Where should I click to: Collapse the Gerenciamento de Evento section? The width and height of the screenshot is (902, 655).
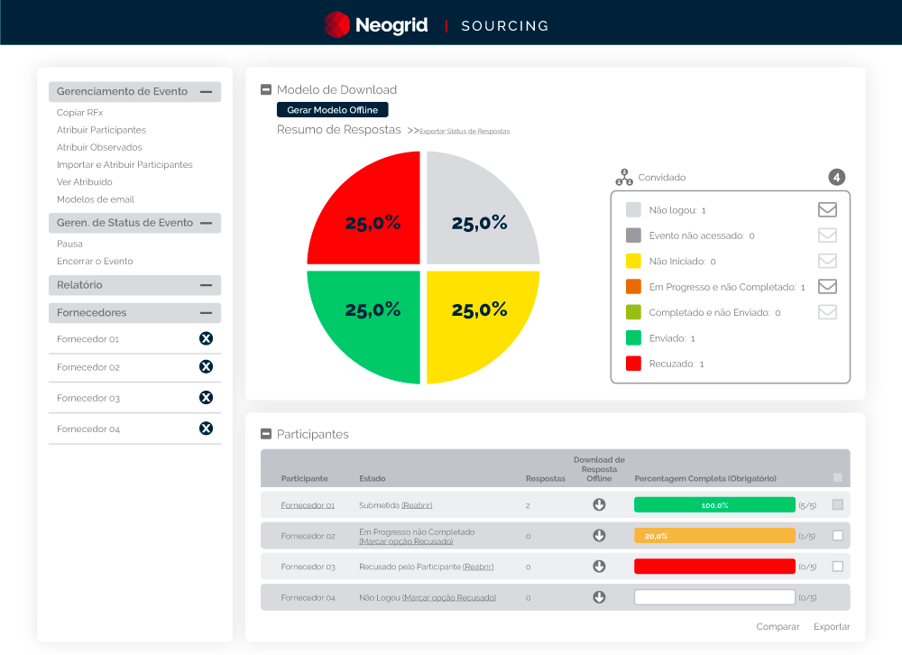pos(206,91)
